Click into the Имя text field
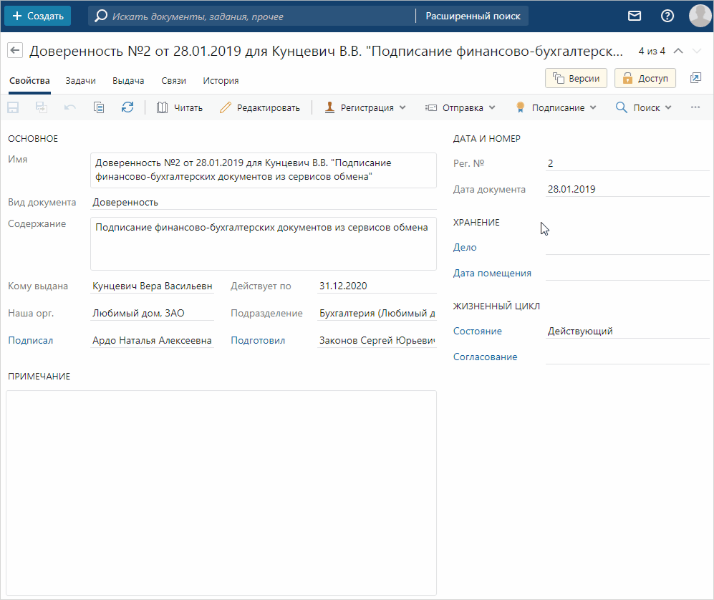 pyautogui.click(x=264, y=170)
